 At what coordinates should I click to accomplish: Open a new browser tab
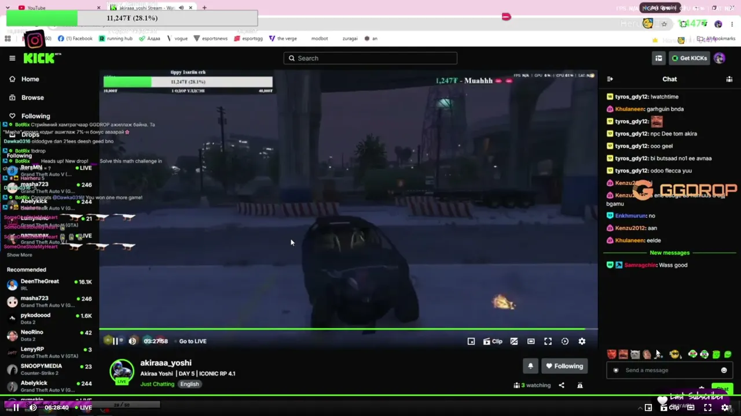[204, 8]
